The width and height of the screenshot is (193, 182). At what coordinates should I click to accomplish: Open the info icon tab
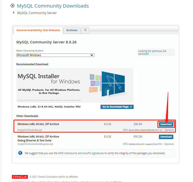coord(85,30)
